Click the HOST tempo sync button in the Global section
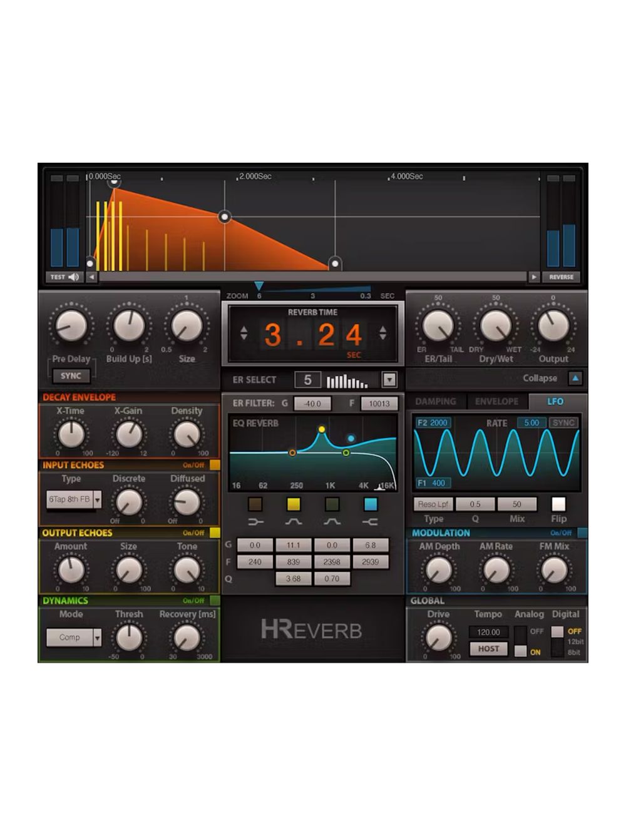The height and width of the screenshot is (826, 626). [490, 649]
